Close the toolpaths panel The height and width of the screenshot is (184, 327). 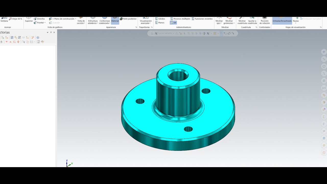pyautogui.click(x=54, y=32)
